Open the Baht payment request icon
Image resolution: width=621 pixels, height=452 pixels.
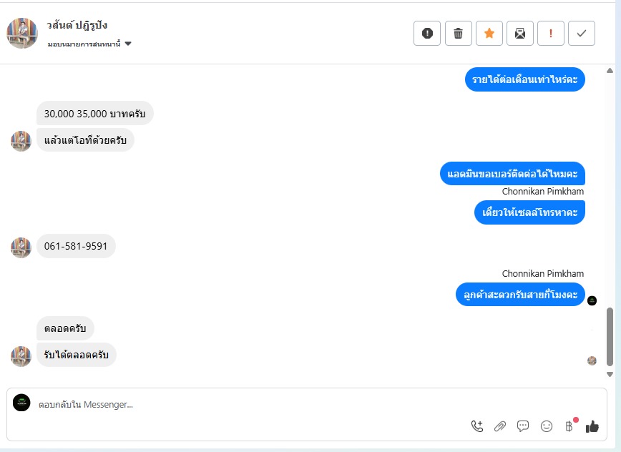tap(569, 426)
